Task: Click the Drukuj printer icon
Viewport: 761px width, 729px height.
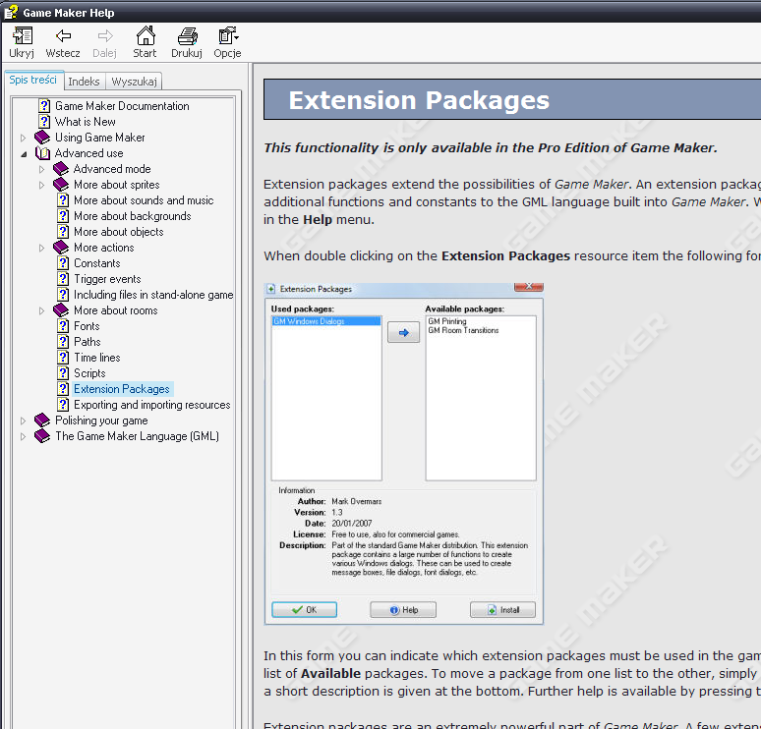Action: point(187,36)
